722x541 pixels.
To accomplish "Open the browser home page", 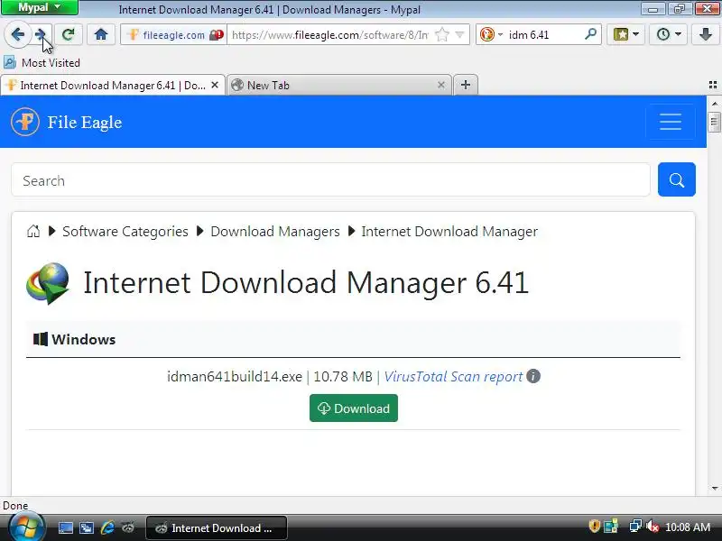I will pyautogui.click(x=100, y=34).
